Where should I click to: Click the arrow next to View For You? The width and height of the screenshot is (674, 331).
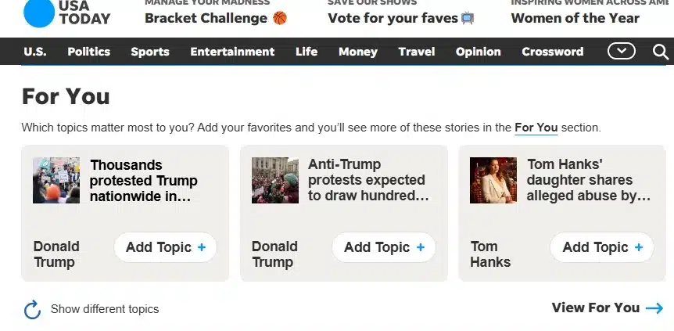coord(654,308)
